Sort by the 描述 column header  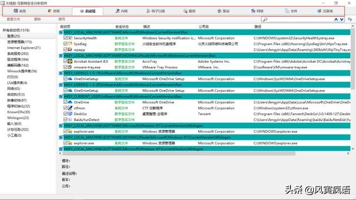(146, 27)
